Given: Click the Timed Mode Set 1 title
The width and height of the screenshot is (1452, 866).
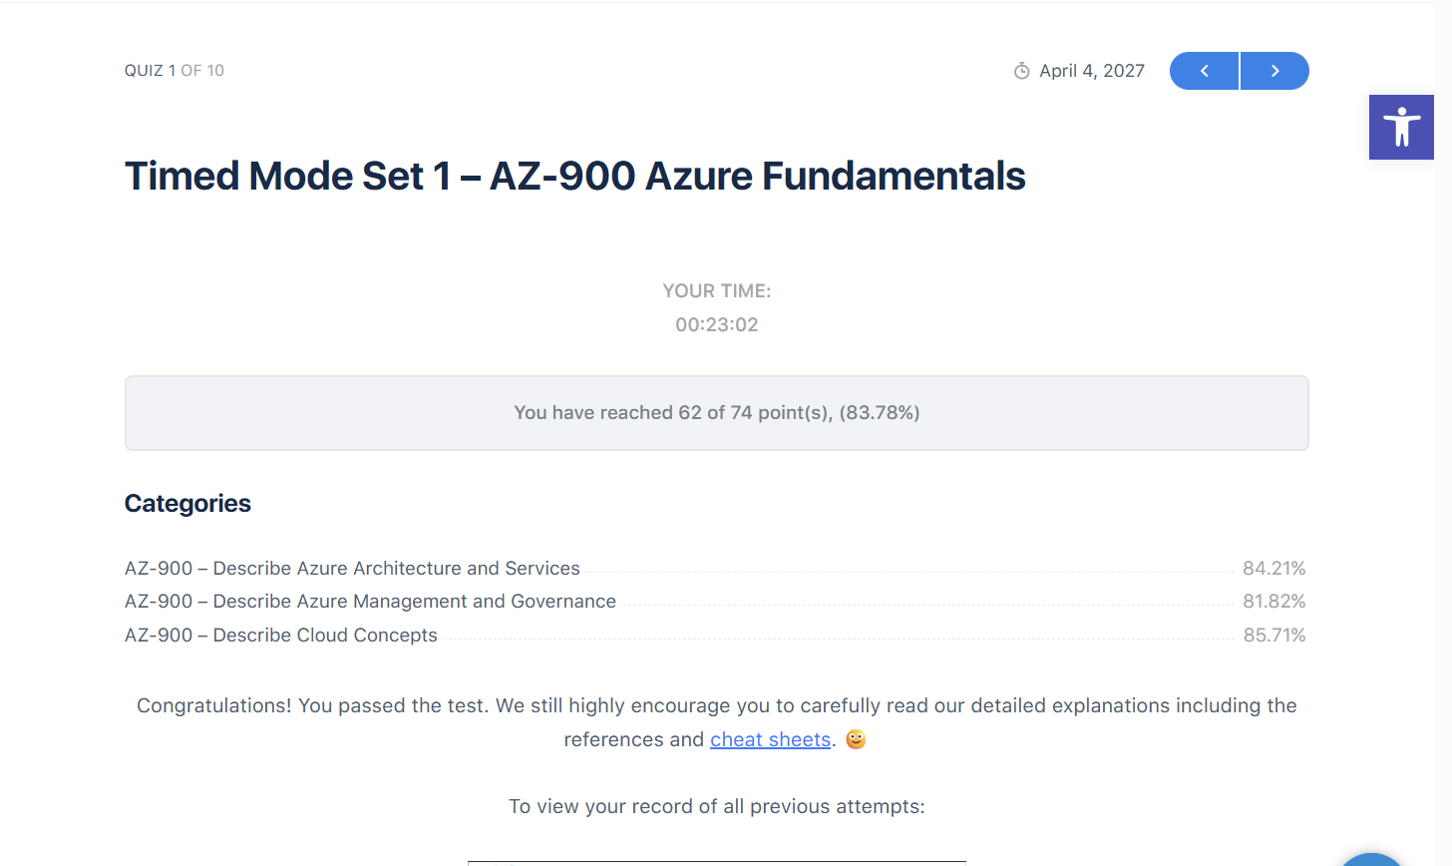Looking at the screenshot, I should click(x=574, y=176).
